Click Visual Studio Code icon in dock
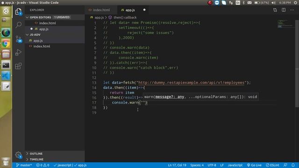This screenshot has height=168, width=299. [x=6, y=76]
